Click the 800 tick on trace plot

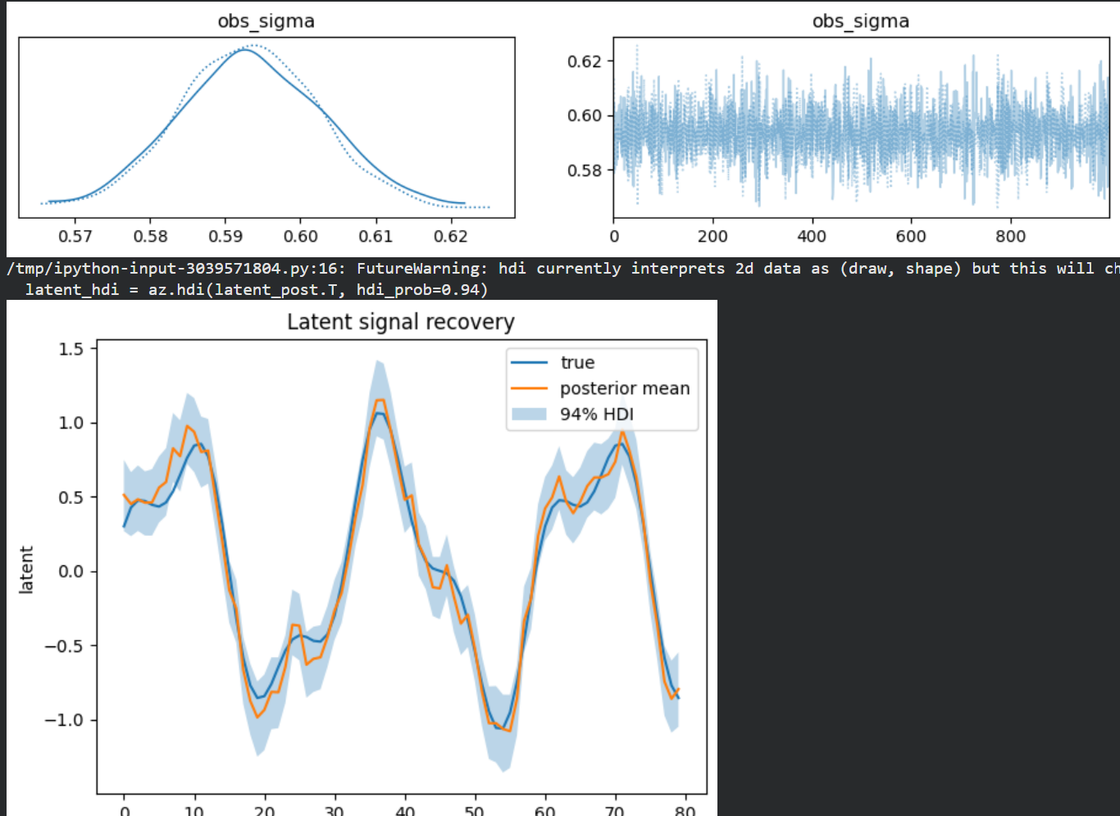pyautogui.click(x=1010, y=237)
